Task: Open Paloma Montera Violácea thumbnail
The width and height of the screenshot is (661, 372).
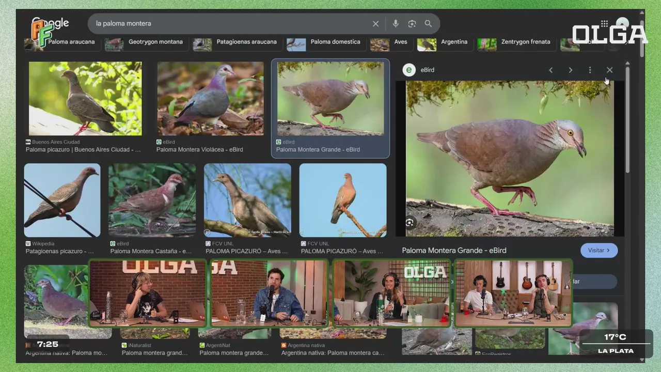Action: pyautogui.click(x=210, y=99)
